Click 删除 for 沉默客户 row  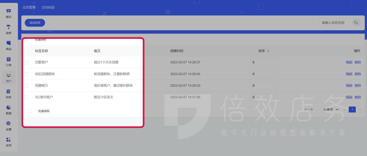coord(358,62)
